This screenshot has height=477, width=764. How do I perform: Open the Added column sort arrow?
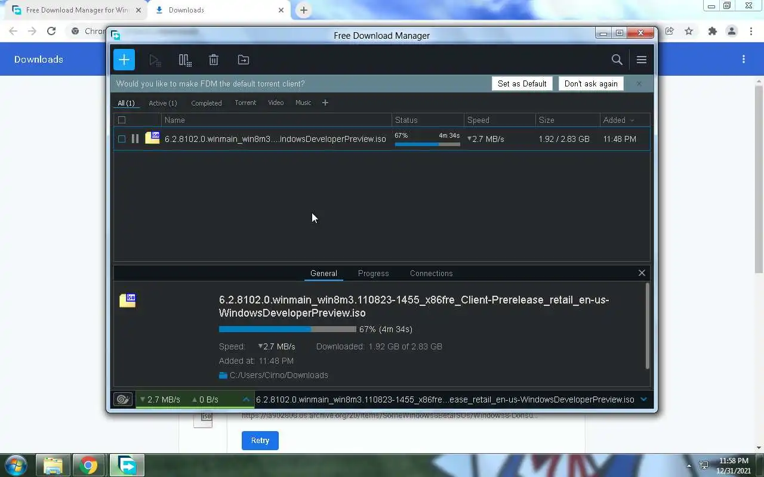click(632, 120)
